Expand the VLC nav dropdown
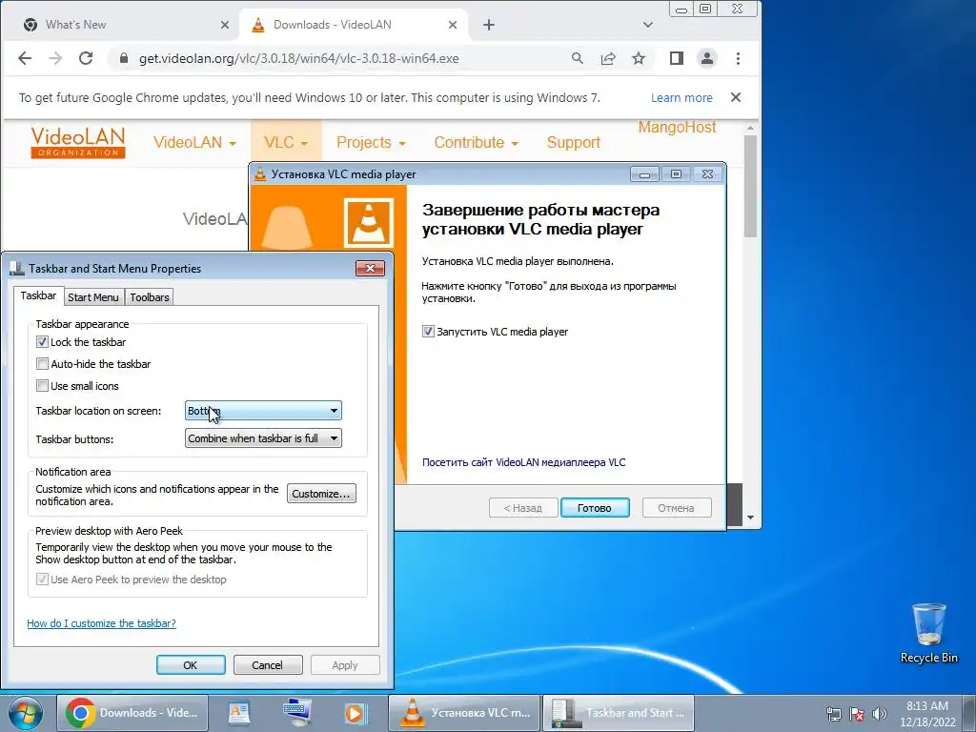The width and height of the screenshot is (976, 732). (x=286, y=143)
